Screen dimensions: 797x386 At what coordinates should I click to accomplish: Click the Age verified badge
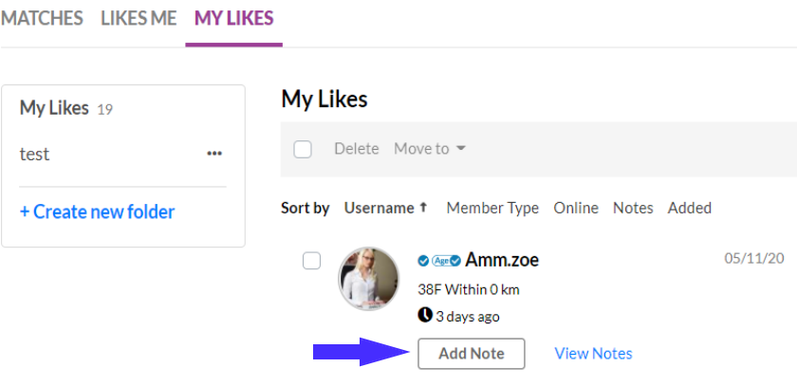pyautogui.click(x=446, y=261)
